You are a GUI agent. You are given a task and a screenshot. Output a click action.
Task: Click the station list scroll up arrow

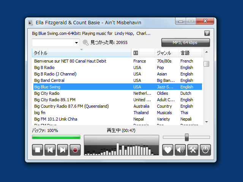(207, 52)
